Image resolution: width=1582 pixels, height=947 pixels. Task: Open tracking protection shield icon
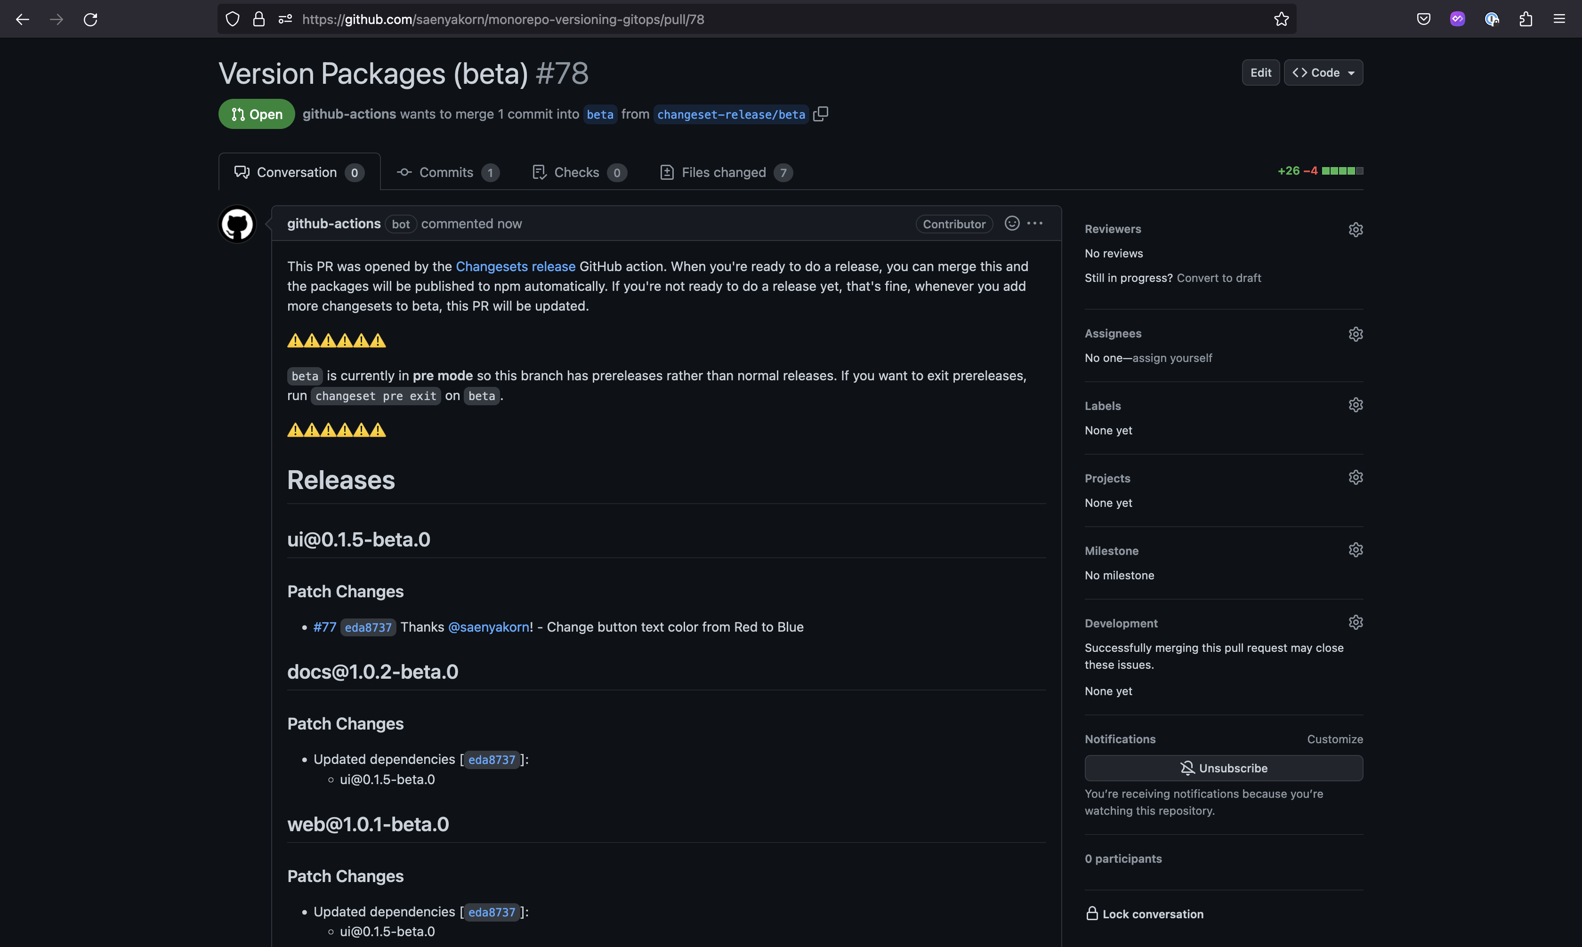(232, 19)
